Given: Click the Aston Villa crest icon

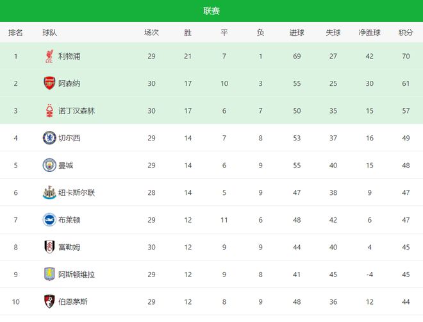Looking at the screenshot, I should (49, 275).
